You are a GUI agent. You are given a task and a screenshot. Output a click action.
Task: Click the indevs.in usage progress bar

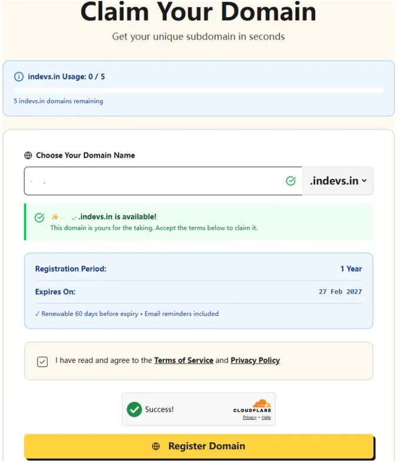(199, 91)
